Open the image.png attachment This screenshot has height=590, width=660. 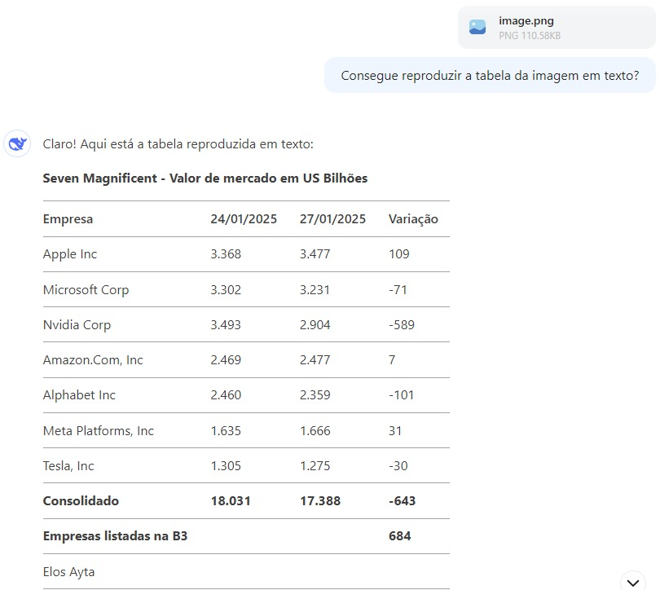pos(557,28)
